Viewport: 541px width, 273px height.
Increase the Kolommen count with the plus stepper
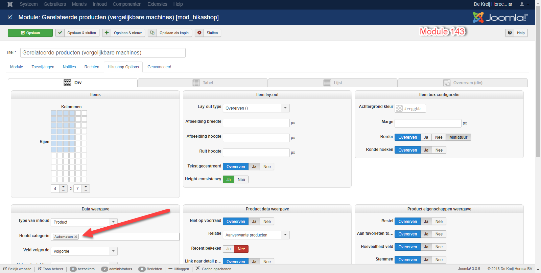tap(63, 187)
